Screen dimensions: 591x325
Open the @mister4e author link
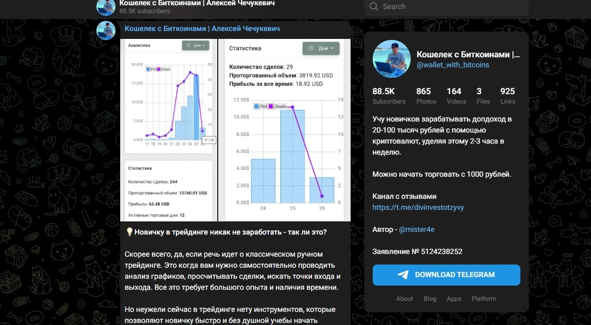pos(416,229)
